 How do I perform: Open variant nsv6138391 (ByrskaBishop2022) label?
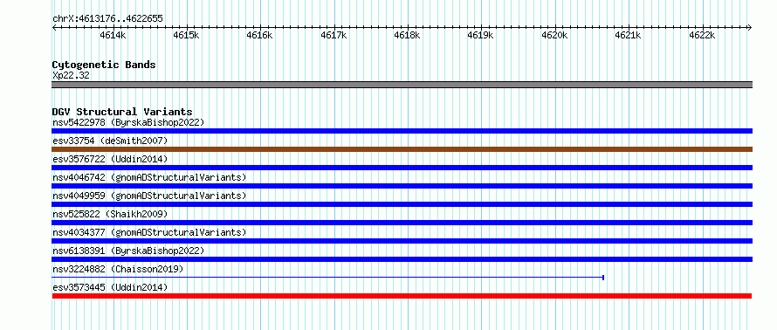[128, 251]
